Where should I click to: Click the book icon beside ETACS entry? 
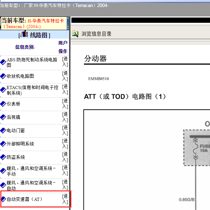3,90
